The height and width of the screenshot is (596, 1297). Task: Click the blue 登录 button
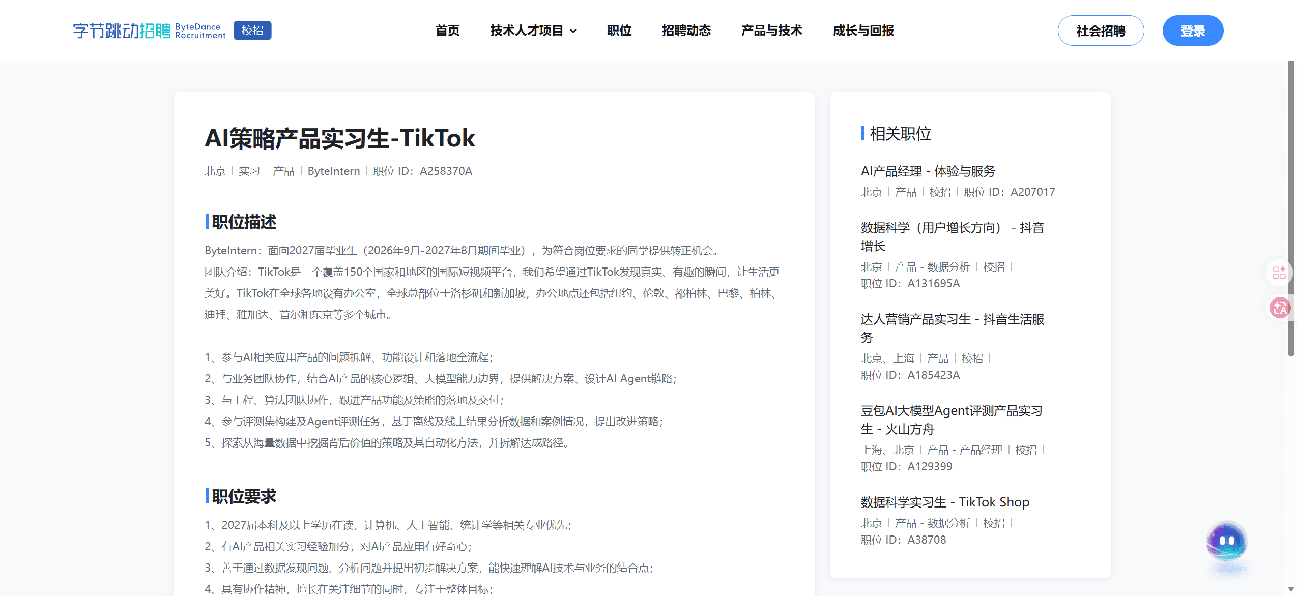point(1193,31)
